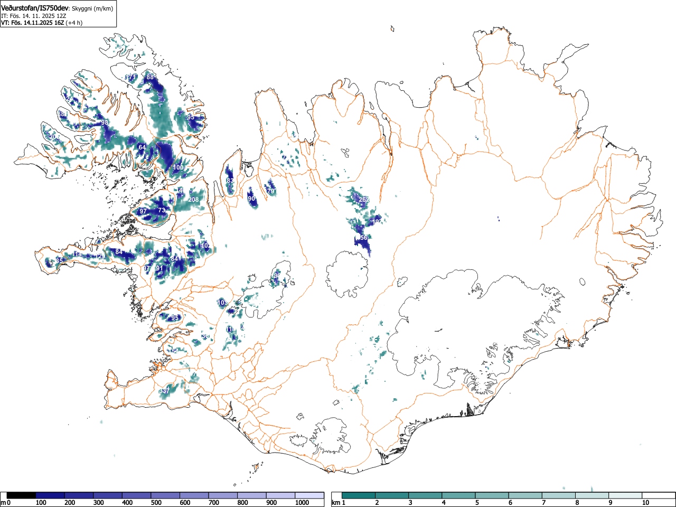
Task: Pick the 4–5 km legend swatch
Action: coord(459,495)
